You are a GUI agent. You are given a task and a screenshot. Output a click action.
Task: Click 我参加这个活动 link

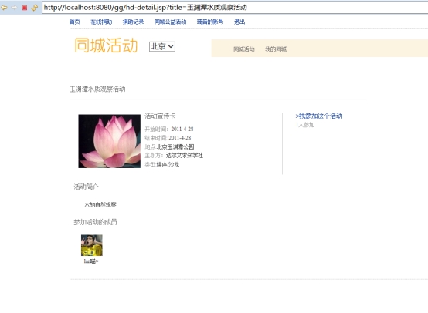(319, 116)
